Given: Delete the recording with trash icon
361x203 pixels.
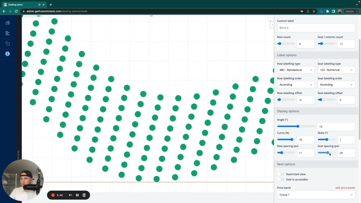Looking at the screenshot, I should point(84,195).
